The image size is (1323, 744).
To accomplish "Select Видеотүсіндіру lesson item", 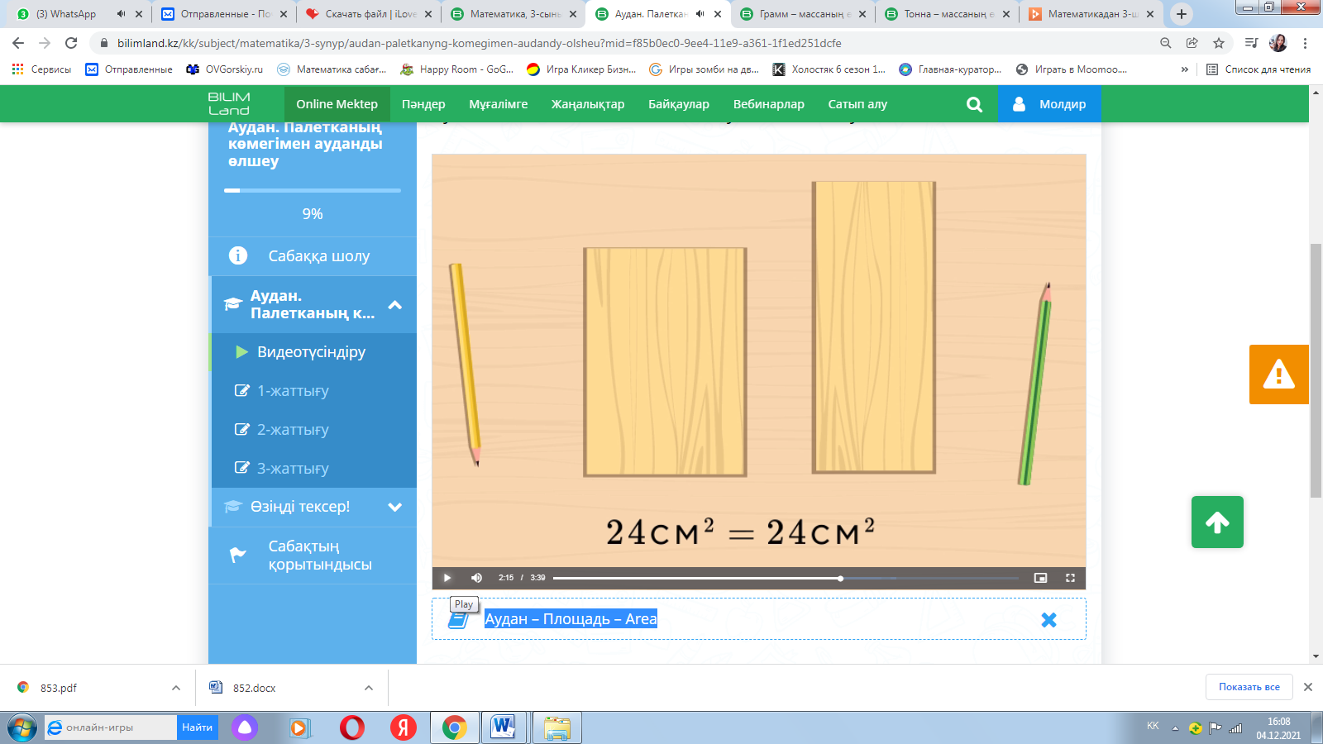I will click(313, 352).
